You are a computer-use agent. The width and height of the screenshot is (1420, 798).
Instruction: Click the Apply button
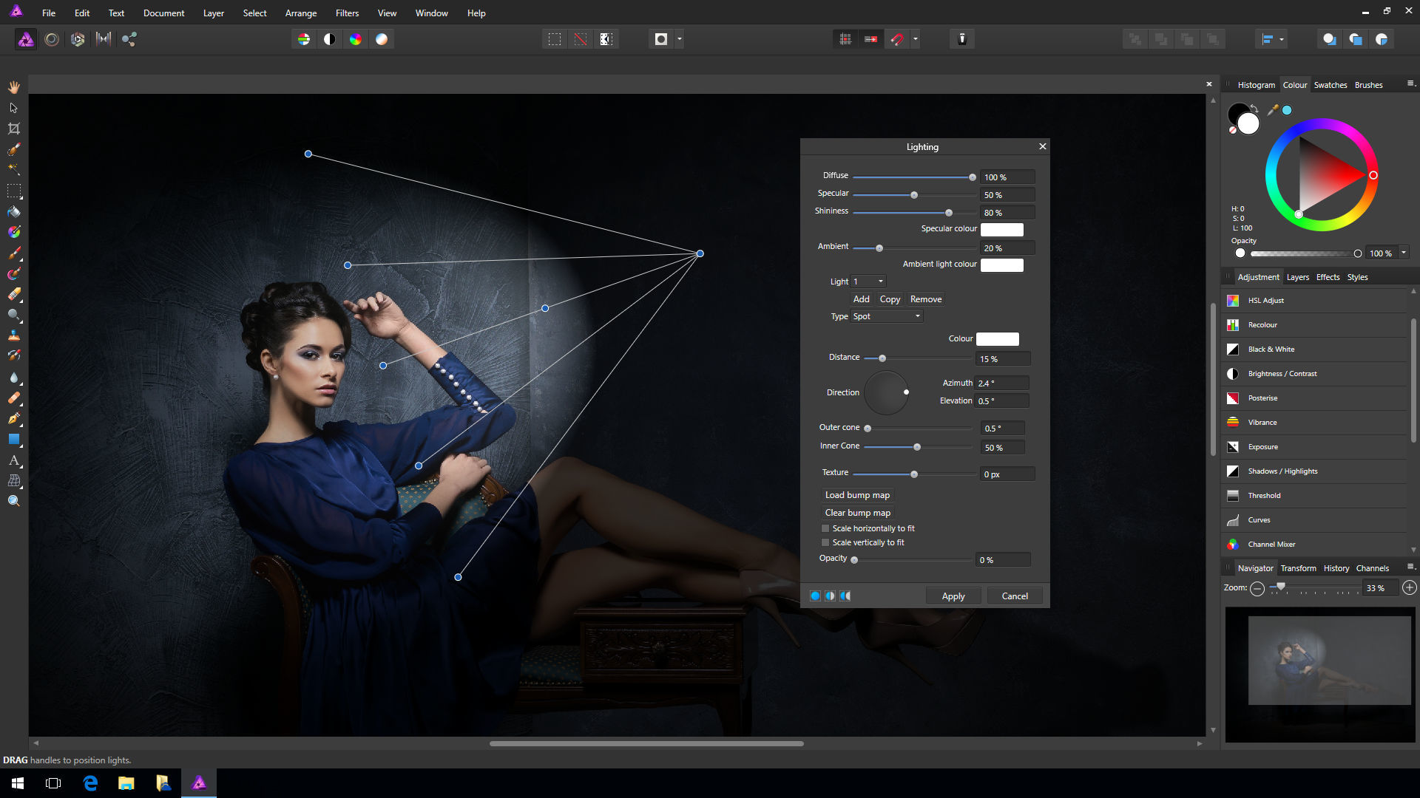click(x=953, y=596)
